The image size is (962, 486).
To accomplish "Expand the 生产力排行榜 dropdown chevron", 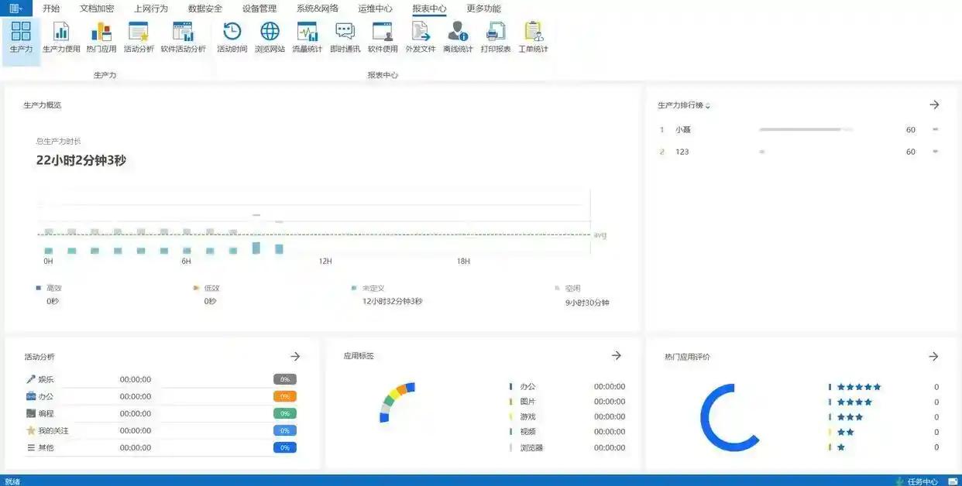I will 708,106.
